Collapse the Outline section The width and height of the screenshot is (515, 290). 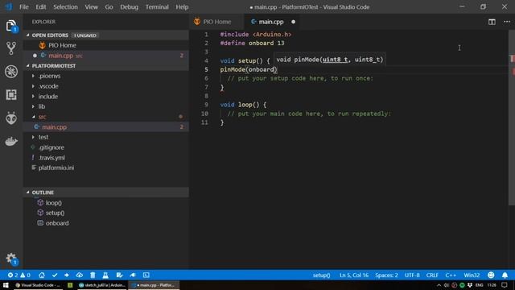[105, 193]
